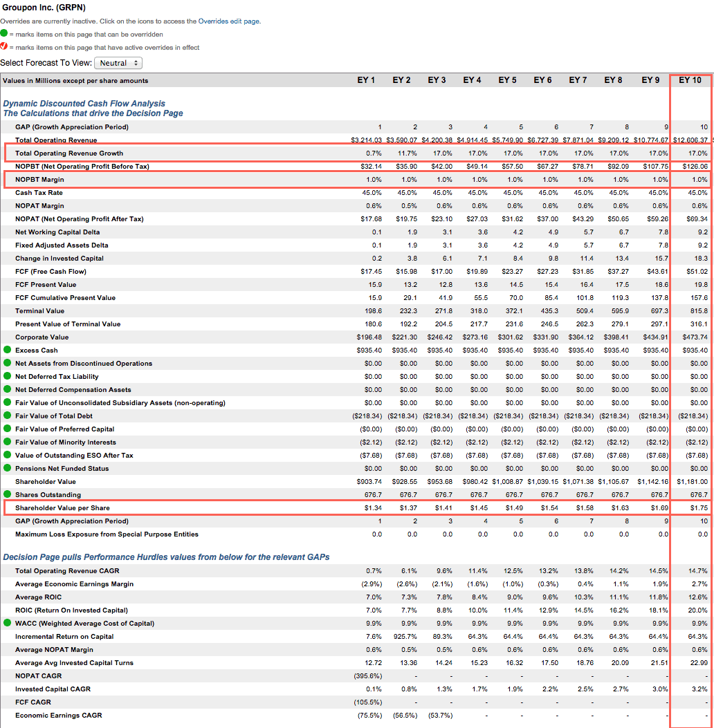The image size is (714, 728).
Task: Select the $473.74 corporate value cell
Action: (x=695, y=337)
